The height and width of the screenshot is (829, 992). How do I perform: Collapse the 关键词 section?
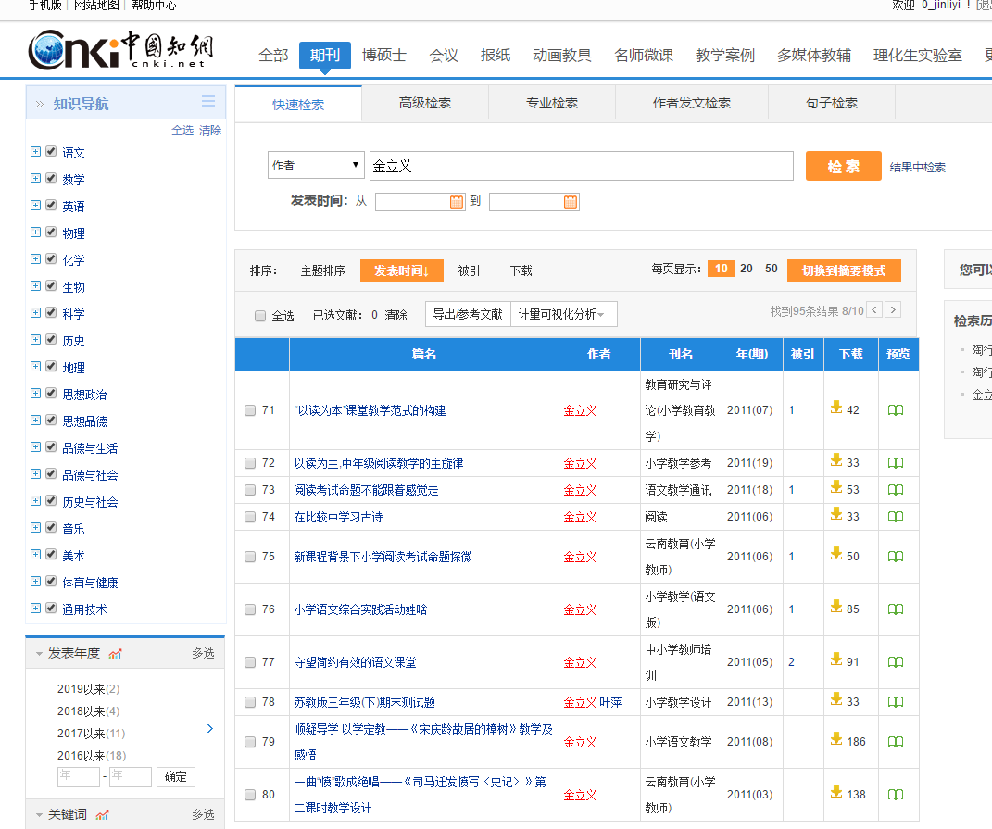coord(39,815)
